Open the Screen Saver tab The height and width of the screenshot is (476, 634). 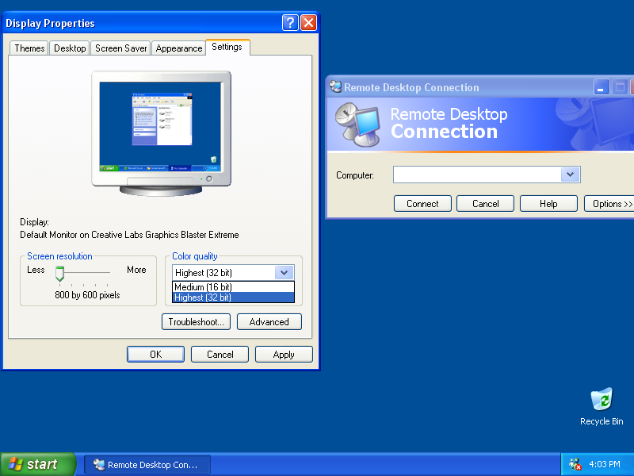pos(120,48)
